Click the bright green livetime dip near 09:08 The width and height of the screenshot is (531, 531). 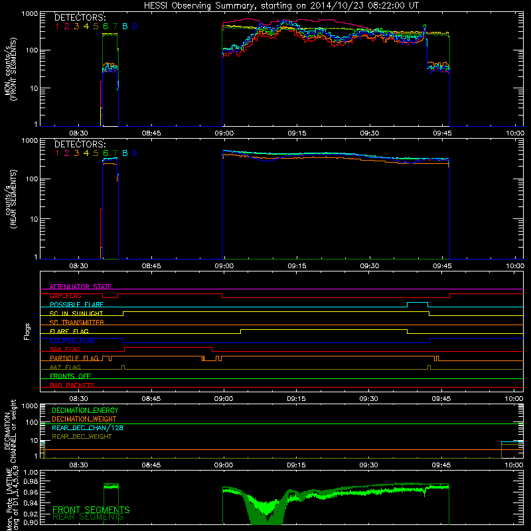pos(267,507)
